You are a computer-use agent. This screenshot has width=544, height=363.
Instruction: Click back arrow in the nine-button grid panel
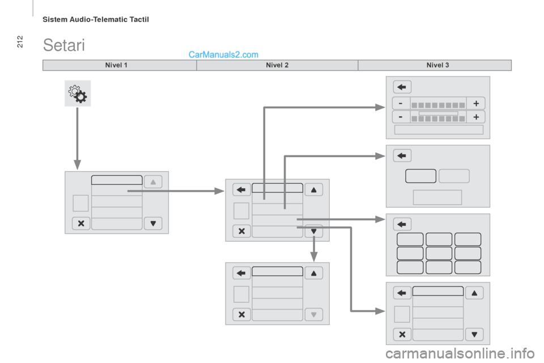(402, 224)
